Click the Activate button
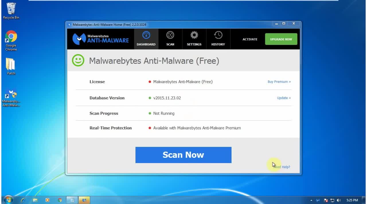This screenshot has height=204, width=367. pyautogui.click(x=250, y=39)
